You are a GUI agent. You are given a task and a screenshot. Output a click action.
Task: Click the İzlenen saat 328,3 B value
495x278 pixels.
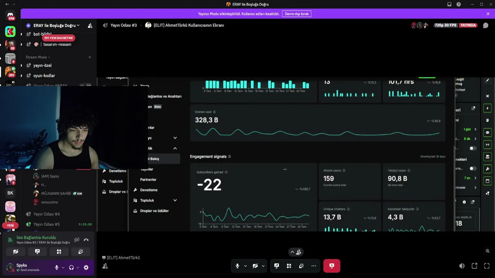click(207, 120)
